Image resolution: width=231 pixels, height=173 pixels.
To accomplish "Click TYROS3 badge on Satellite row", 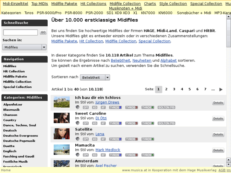I will (132, 139).
